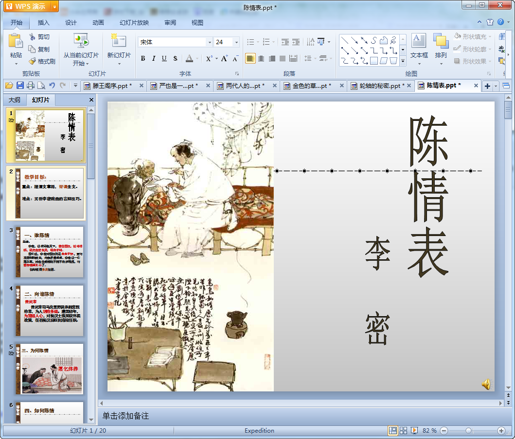Click the undo arrow icon
Screen dimensions: 515x439
[52, 85]
